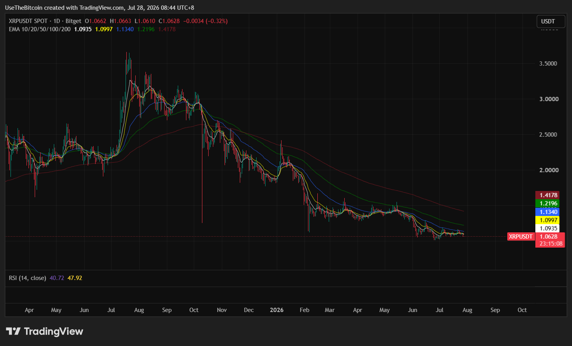Click the purple RSI value 40.72

click(57, 278)
